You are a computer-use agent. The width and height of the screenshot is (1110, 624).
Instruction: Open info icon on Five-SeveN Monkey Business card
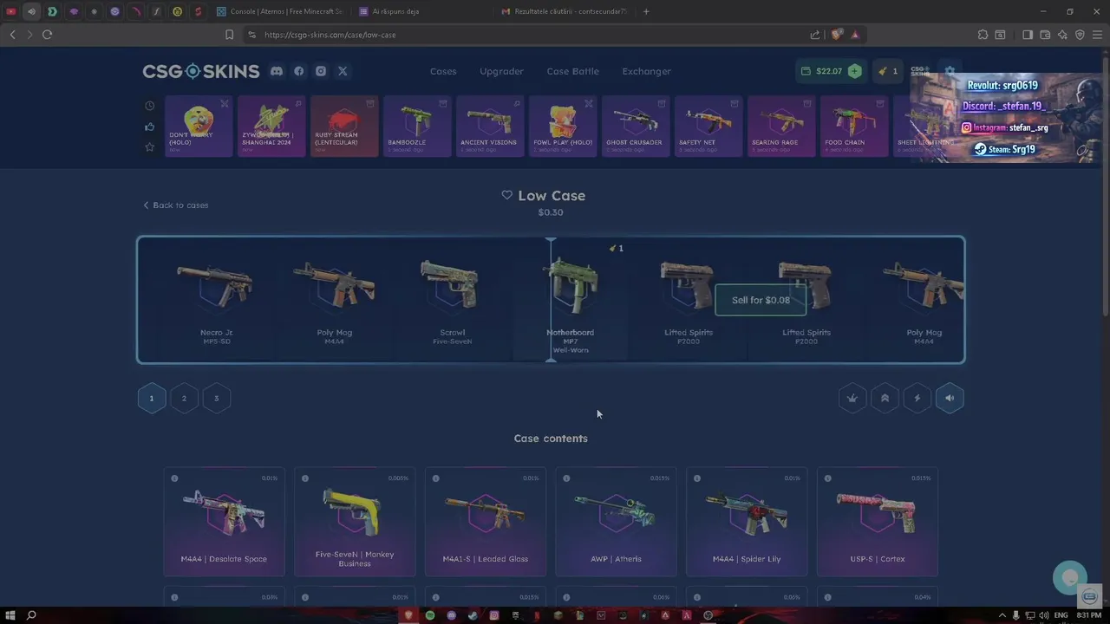tap(305, 478)
